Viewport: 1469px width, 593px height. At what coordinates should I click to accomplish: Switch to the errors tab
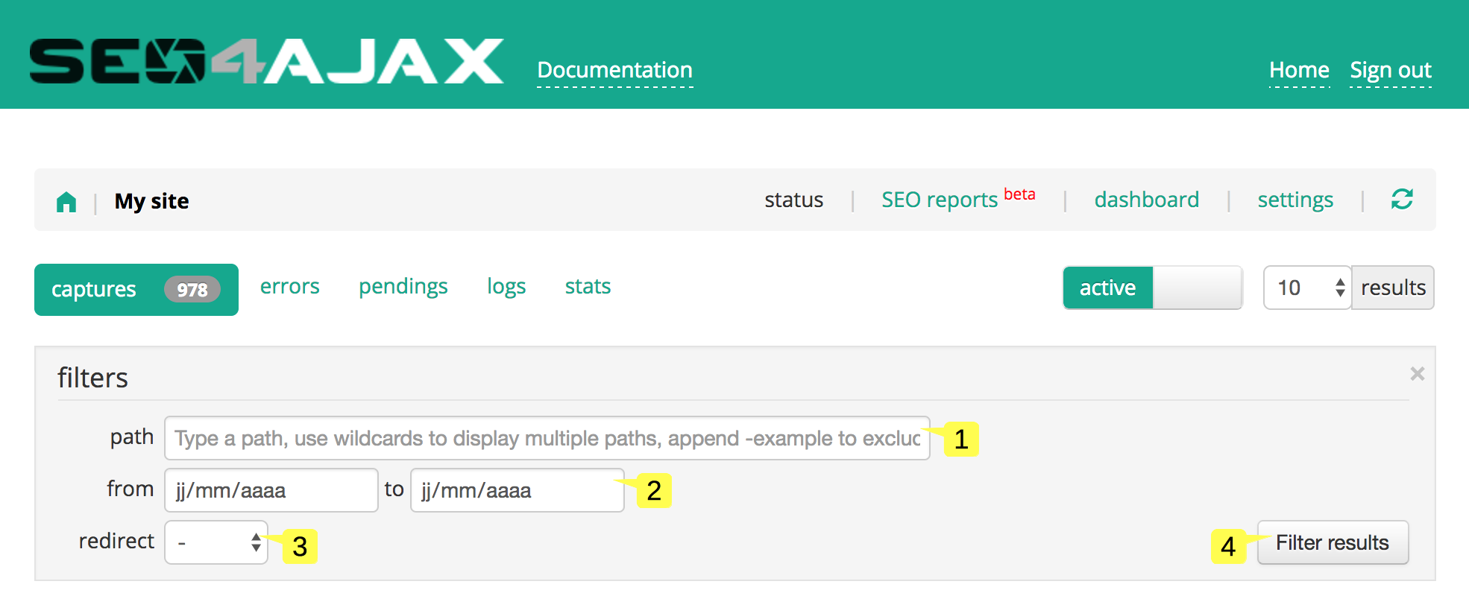tap(289, 286)
